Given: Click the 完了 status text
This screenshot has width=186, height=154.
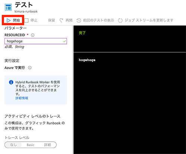Looking at the screenshot, I should coord(82,33).
